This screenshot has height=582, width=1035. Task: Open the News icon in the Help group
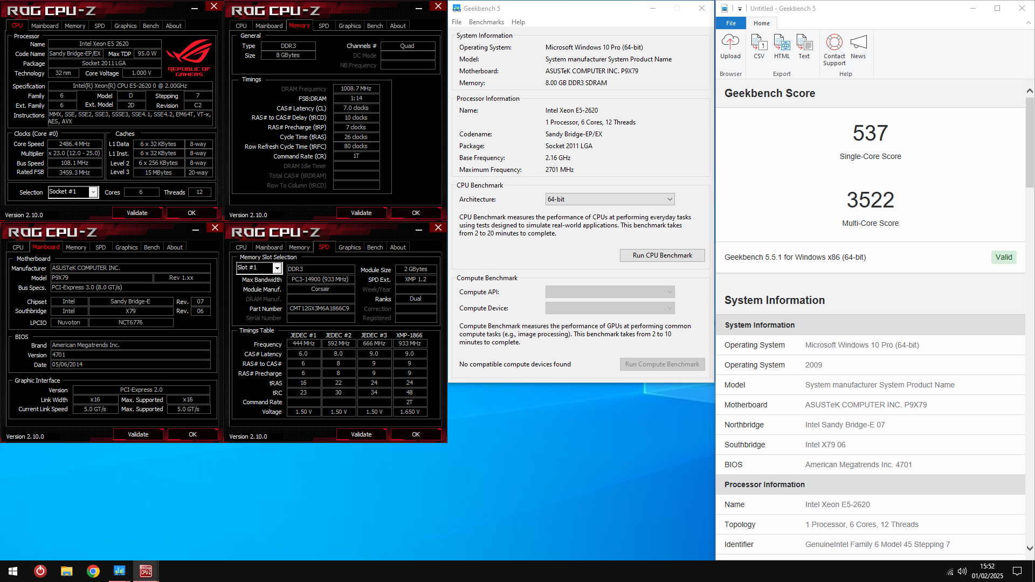[x=858, y=46]
